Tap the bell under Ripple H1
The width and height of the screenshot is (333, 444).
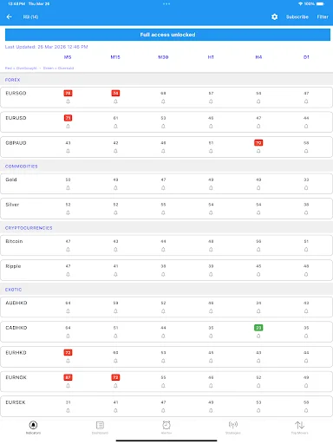point(211,274)
